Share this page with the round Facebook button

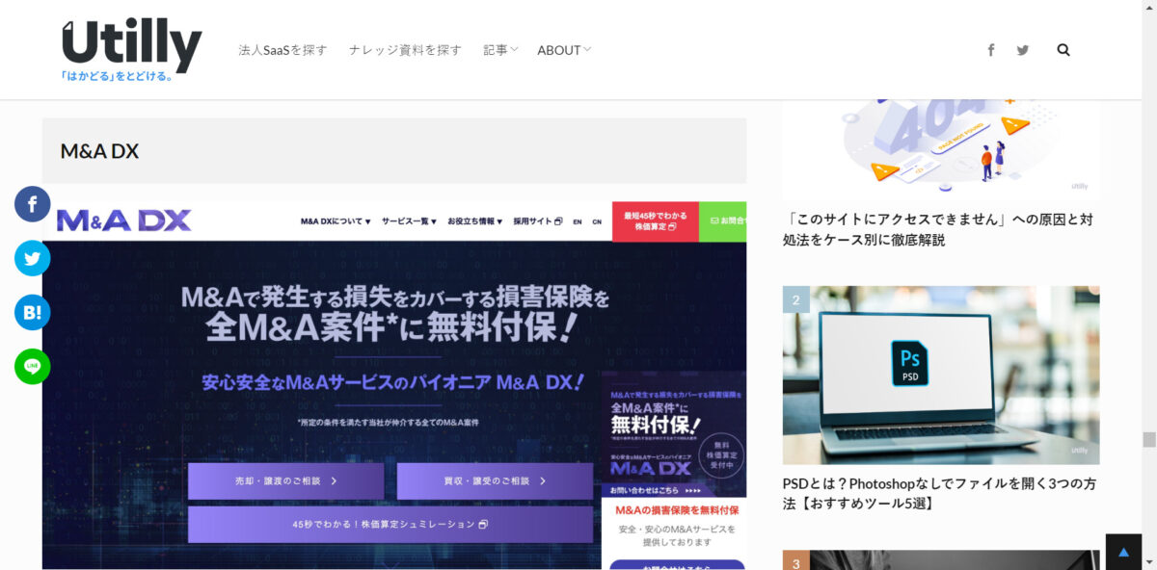[33, 204]
